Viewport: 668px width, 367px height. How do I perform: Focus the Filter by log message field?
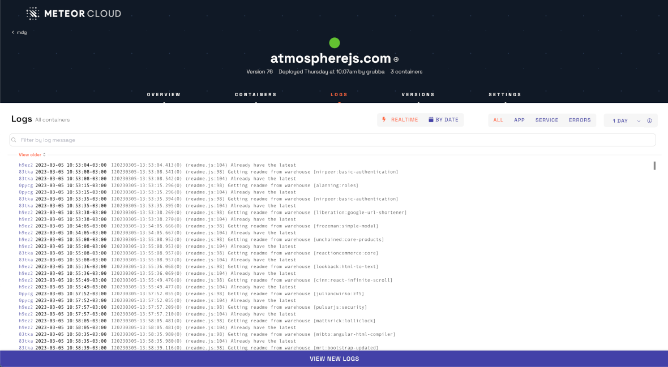click(332, 140)
